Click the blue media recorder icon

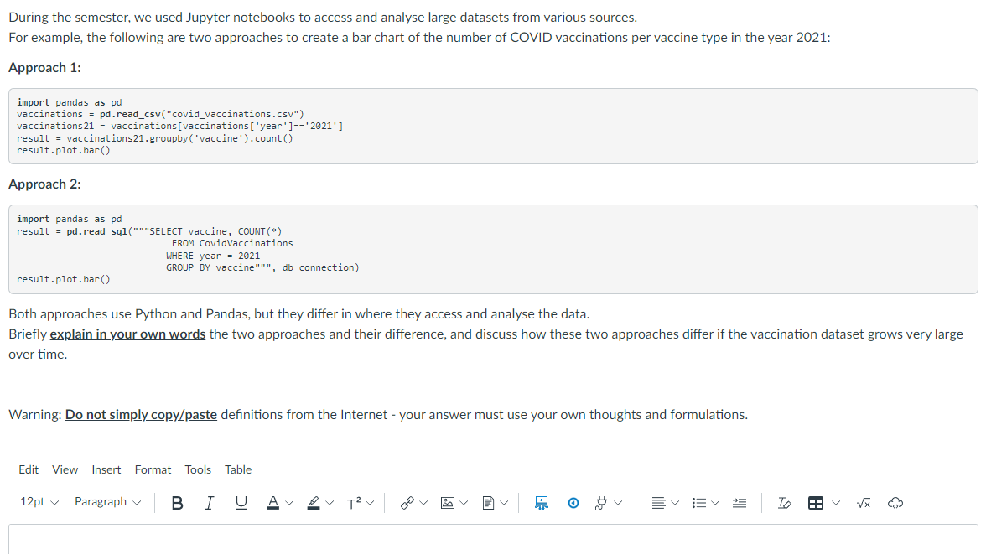click(x=542, y=502)
